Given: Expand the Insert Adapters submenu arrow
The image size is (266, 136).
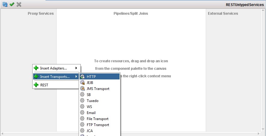Looking at the screenshot, I should coord(76,68).
